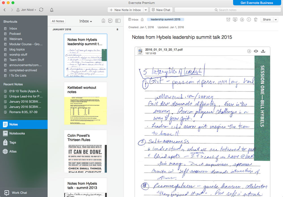This screenshot has width=283, height=197.
Task: Select Notes in sidebar
Action: click(24, 125)
